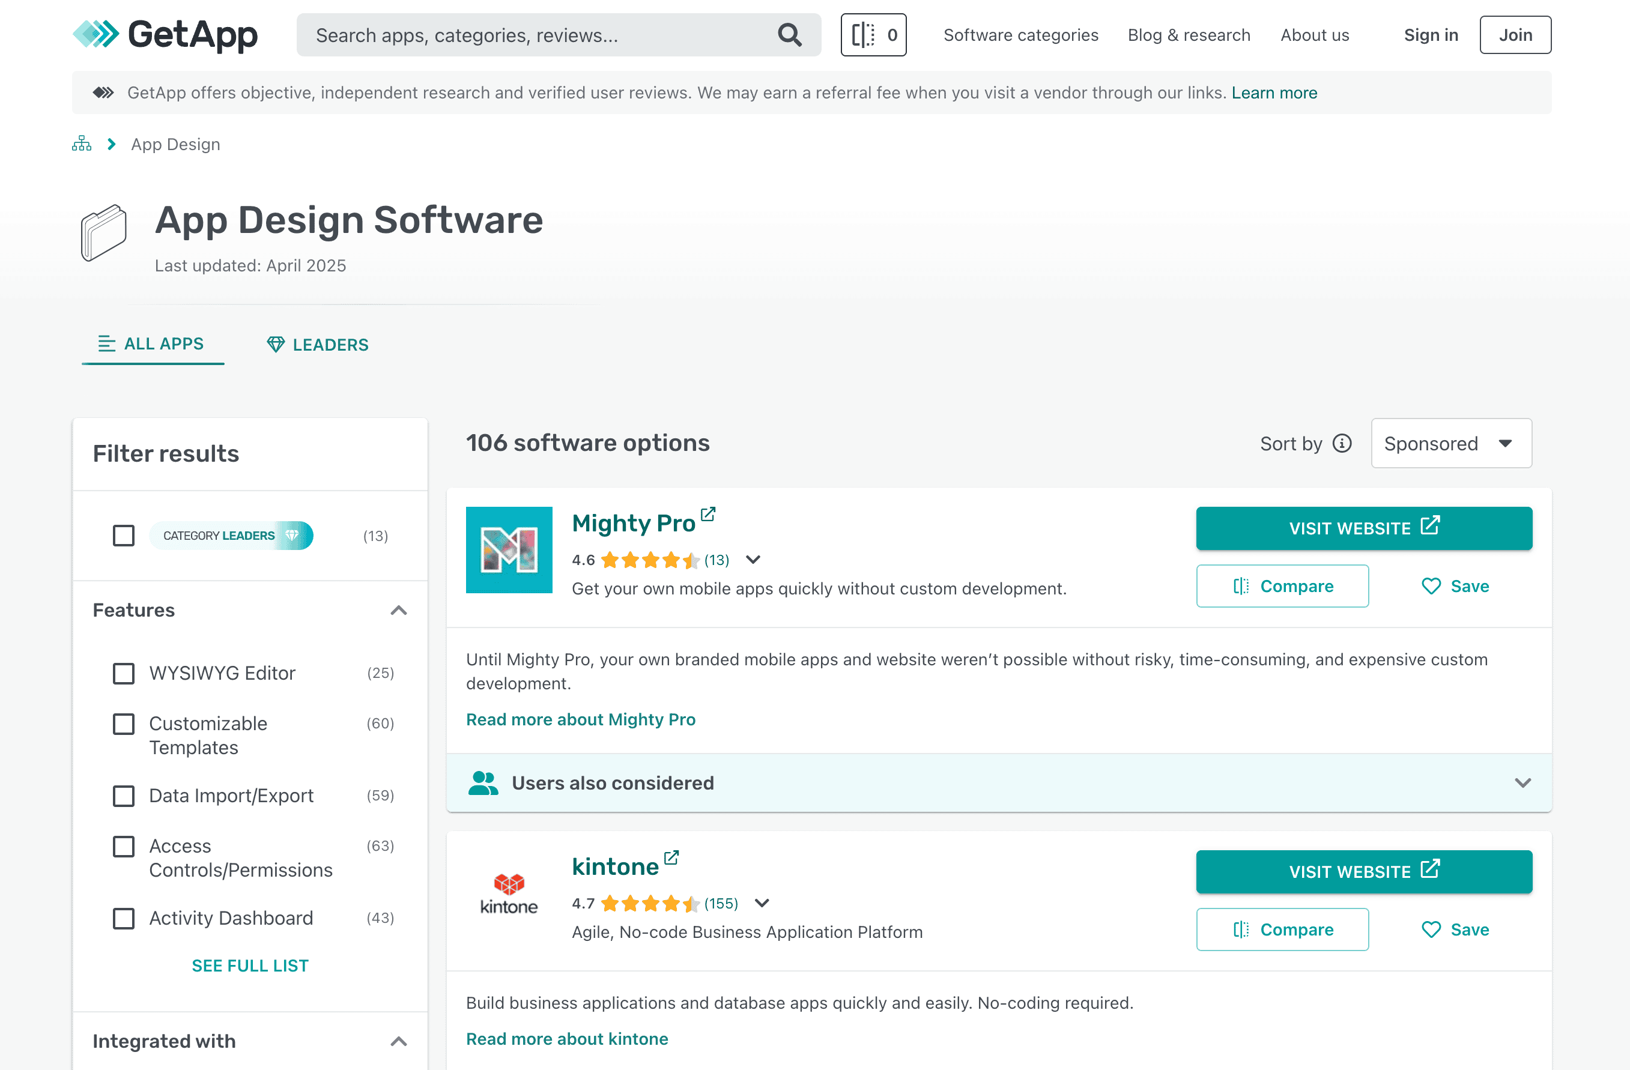Viewport: 1630px width, 1070px height.
Task: Tick the Activity Dashboard checkbox
Action: [124, 918]
